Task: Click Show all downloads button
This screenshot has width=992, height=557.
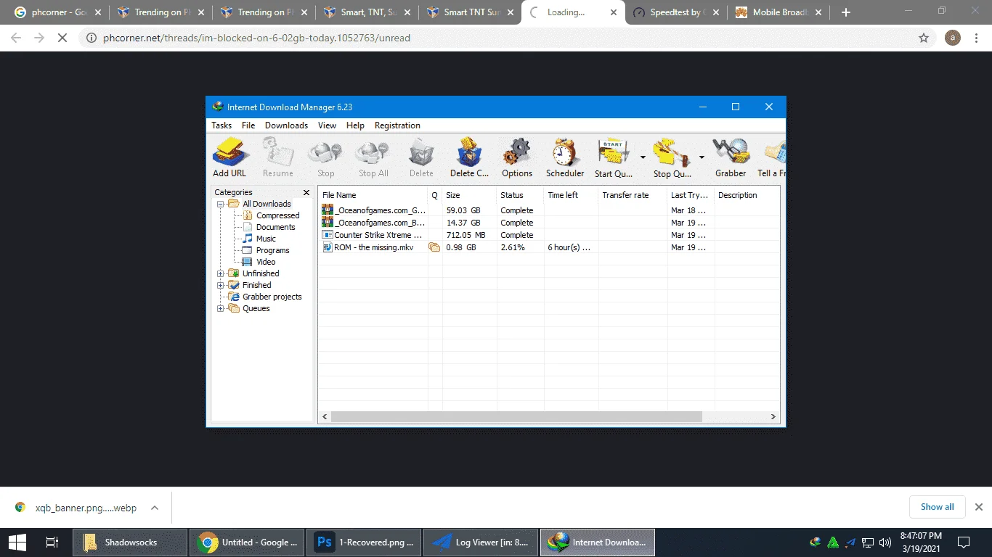Action: click(x=937, y=507)
